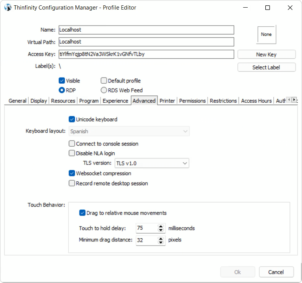Click into the Name field
Screen dimensions: 302x283
tap(146, 30)
